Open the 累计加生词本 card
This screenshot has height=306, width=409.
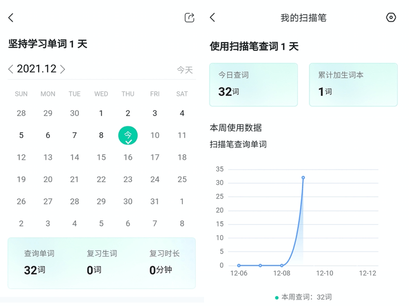pos(353,84)
